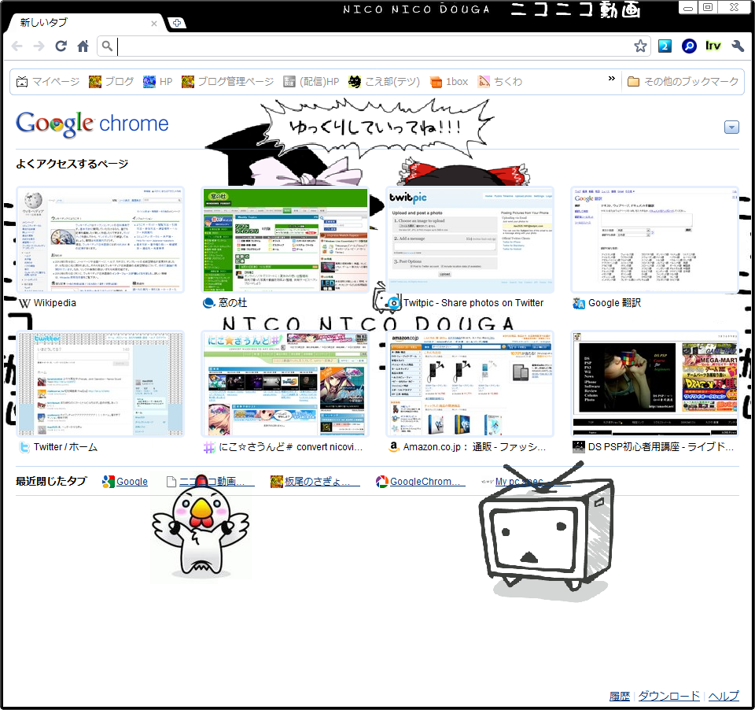The image size is (755, 710).
Task: Open the Google 翻訳 page thumbnail
Action: click(655, 239)
